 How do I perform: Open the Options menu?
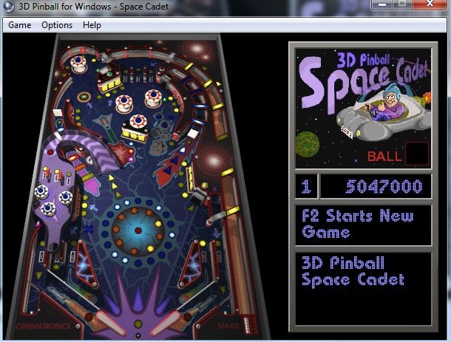(57, 25)
